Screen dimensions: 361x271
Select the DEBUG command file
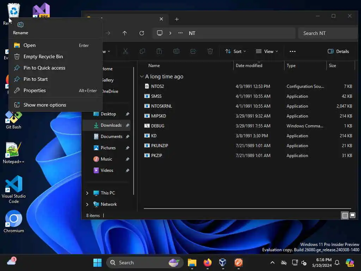click(248, 126)
